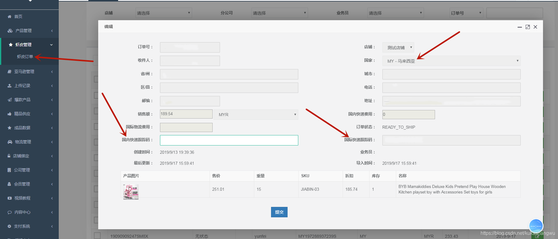This screenshot has width=558, height=239.
Task: Click the 公司管理 building icon
Action: coord(9,170)
